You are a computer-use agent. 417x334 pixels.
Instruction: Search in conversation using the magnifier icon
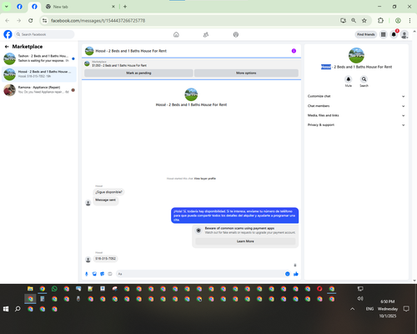tap(364, 79)
